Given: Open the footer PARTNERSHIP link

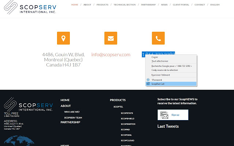Looking at the screenshot, I should 70,122.
